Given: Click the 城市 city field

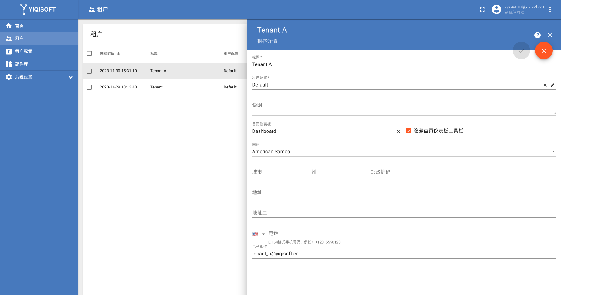Looking at the screenshot, I should click(x=280, y=172).
